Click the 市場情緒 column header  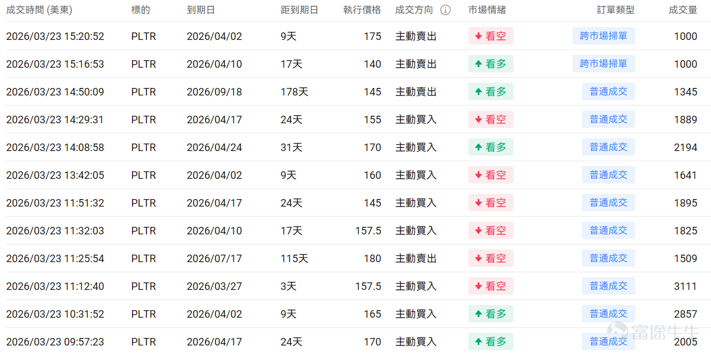click(x=488, y=10)
